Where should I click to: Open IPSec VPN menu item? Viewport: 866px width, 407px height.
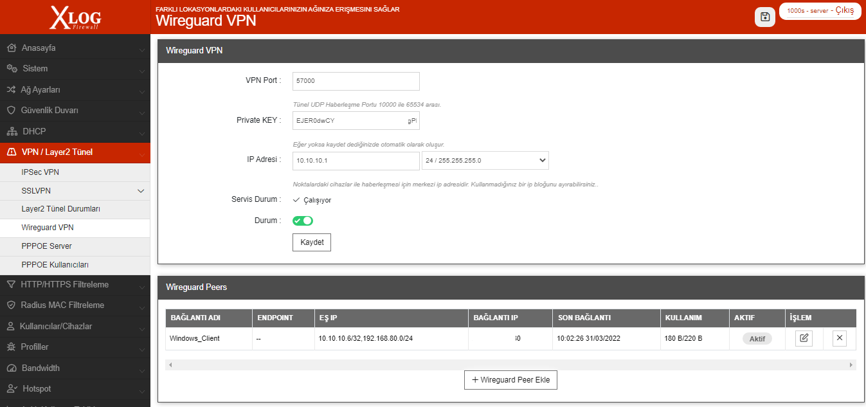coord(75,172)
